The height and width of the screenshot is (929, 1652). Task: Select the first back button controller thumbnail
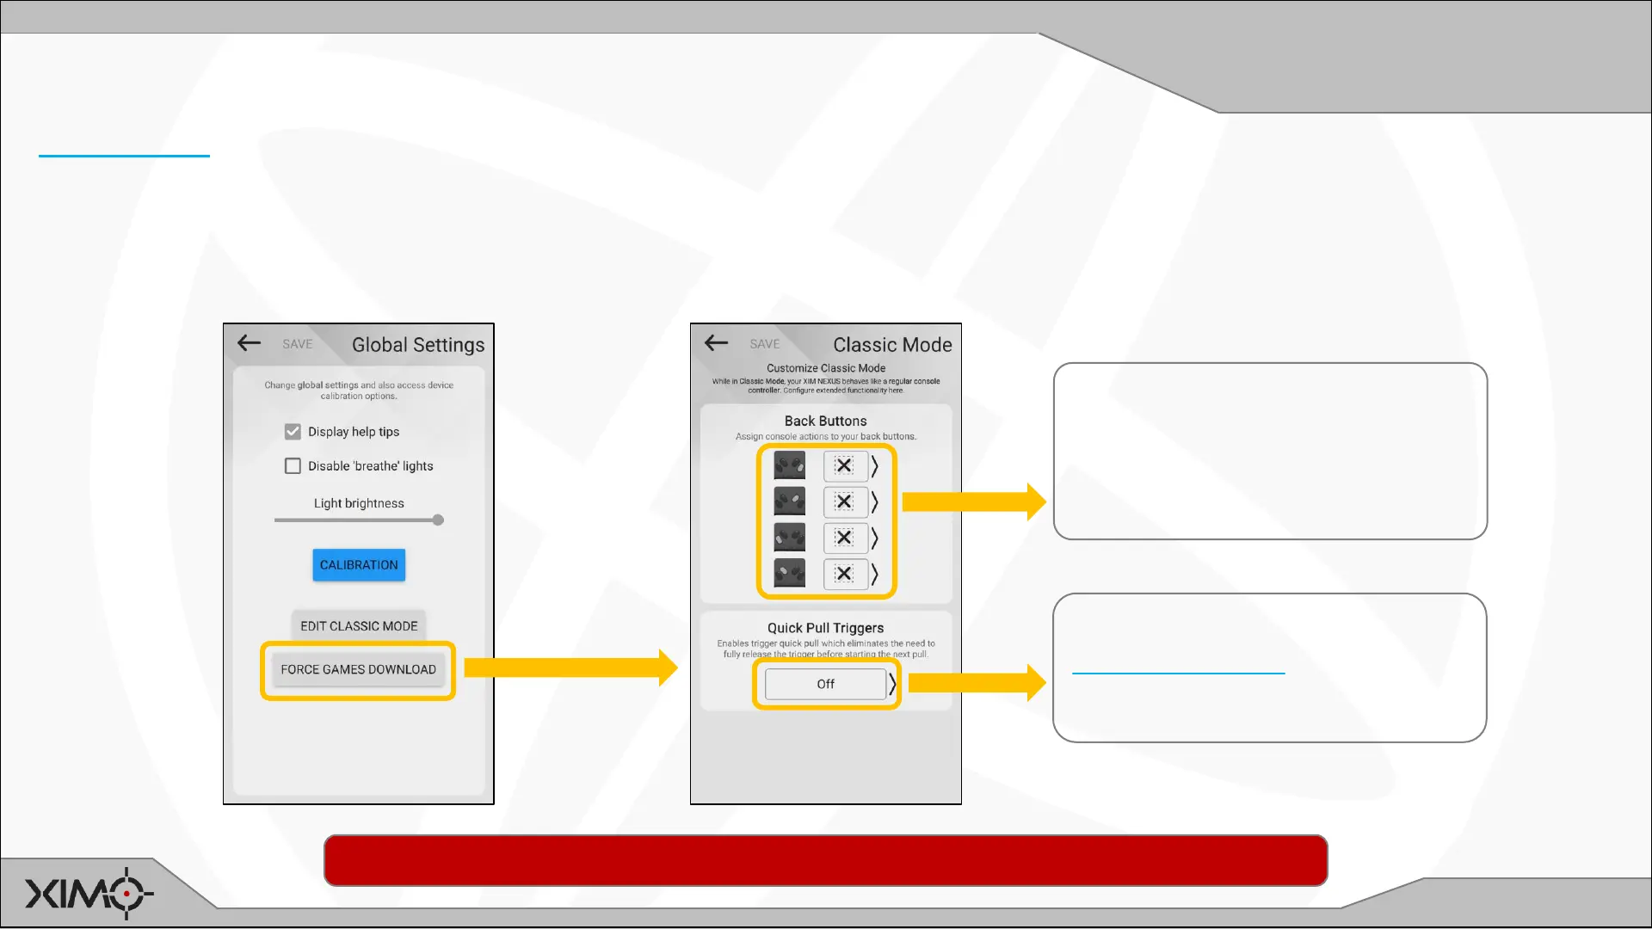(789, 465)
